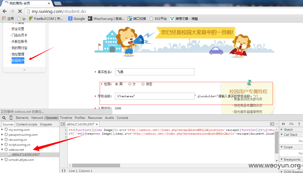Open 关联互联号 in the sidebar
This screenshot has width=303, height=173.
point(19,41)
